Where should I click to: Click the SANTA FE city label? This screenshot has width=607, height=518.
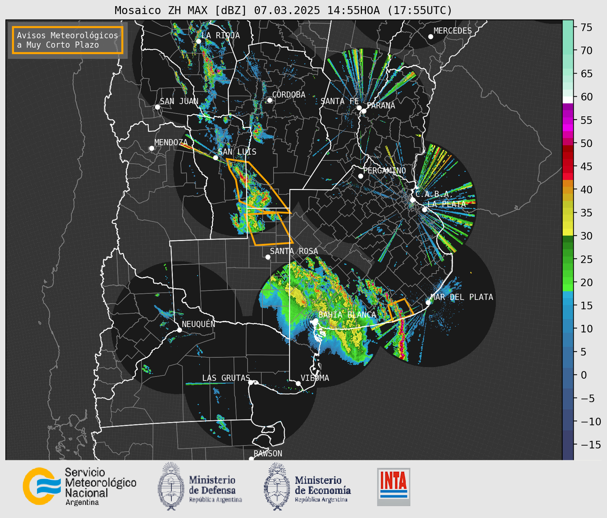pyautogui.click(x=340, y=101)
